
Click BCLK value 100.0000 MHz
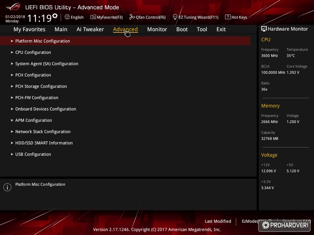273,73
